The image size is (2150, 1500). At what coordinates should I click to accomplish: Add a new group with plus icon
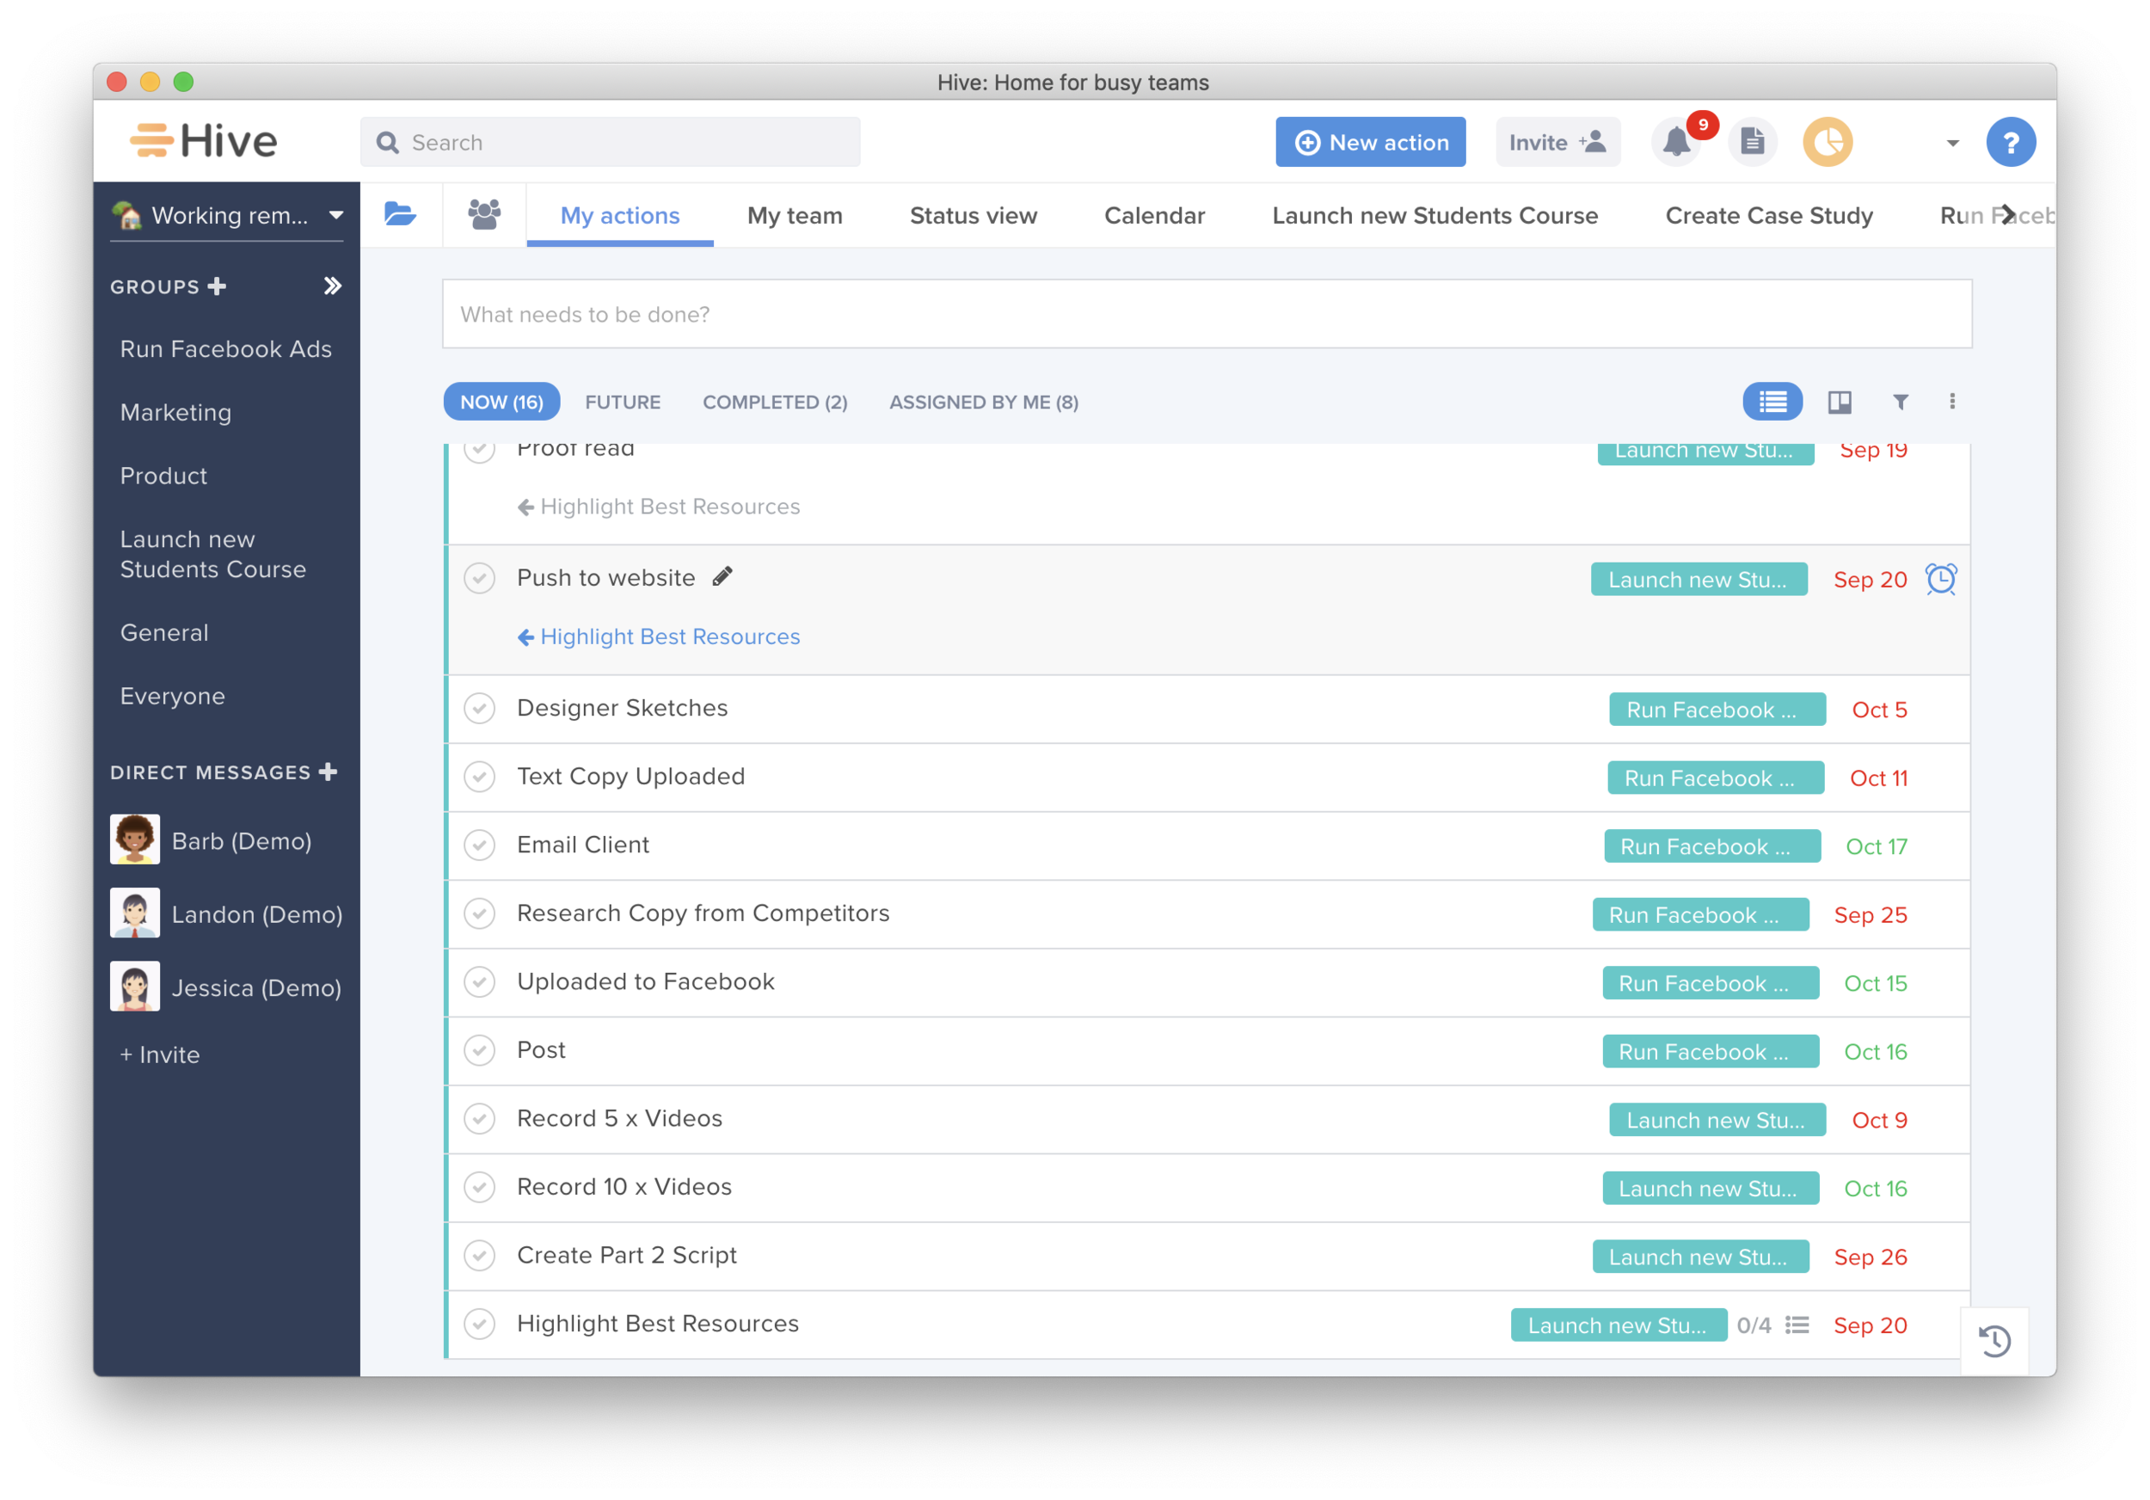point(217,286)
